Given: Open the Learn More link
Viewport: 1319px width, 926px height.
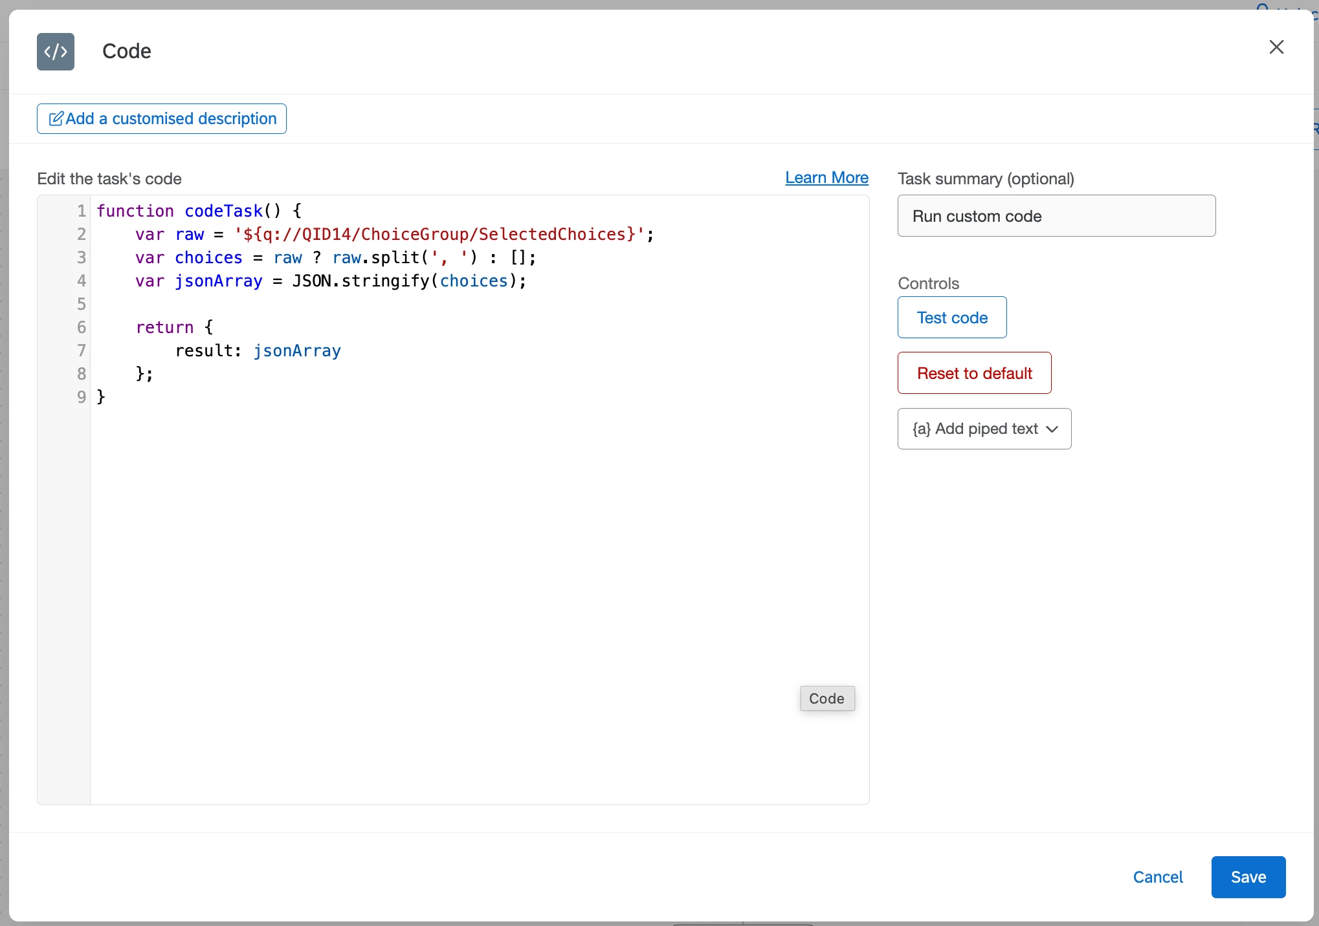Looking at the screenshot, I should 826,178.
